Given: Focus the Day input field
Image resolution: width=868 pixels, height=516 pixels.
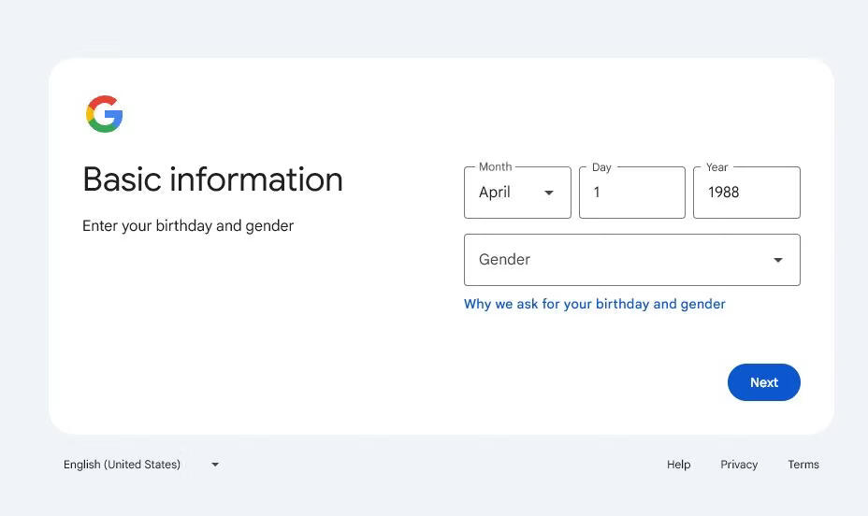Looking at the screenshot, I should 631,193.
